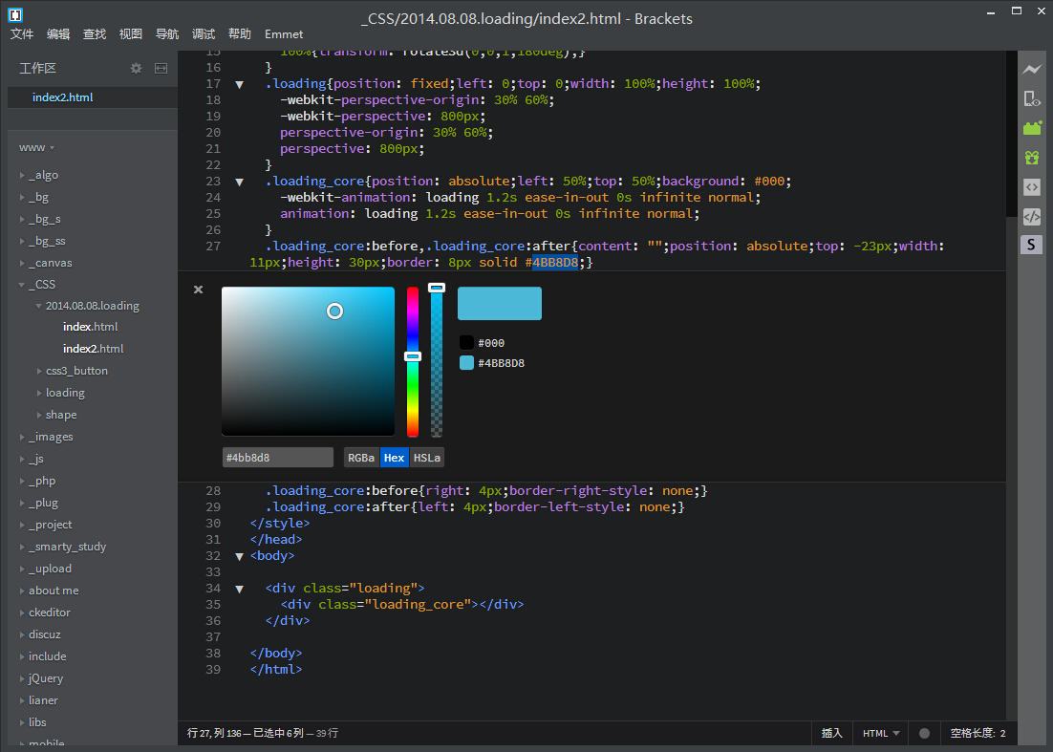Click the S icon in right toolbar
The height and width of the screenshot is (752, 1053).
1031,245
